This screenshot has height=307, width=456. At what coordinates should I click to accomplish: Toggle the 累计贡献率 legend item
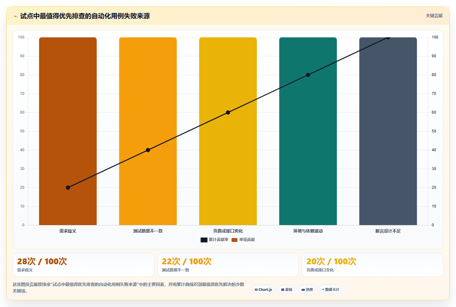(x=214, y=240)
